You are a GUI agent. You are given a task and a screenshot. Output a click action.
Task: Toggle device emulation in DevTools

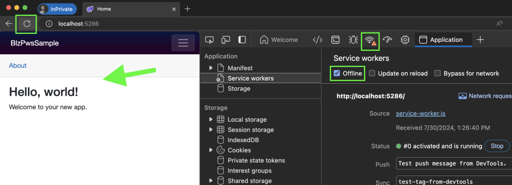225,40
